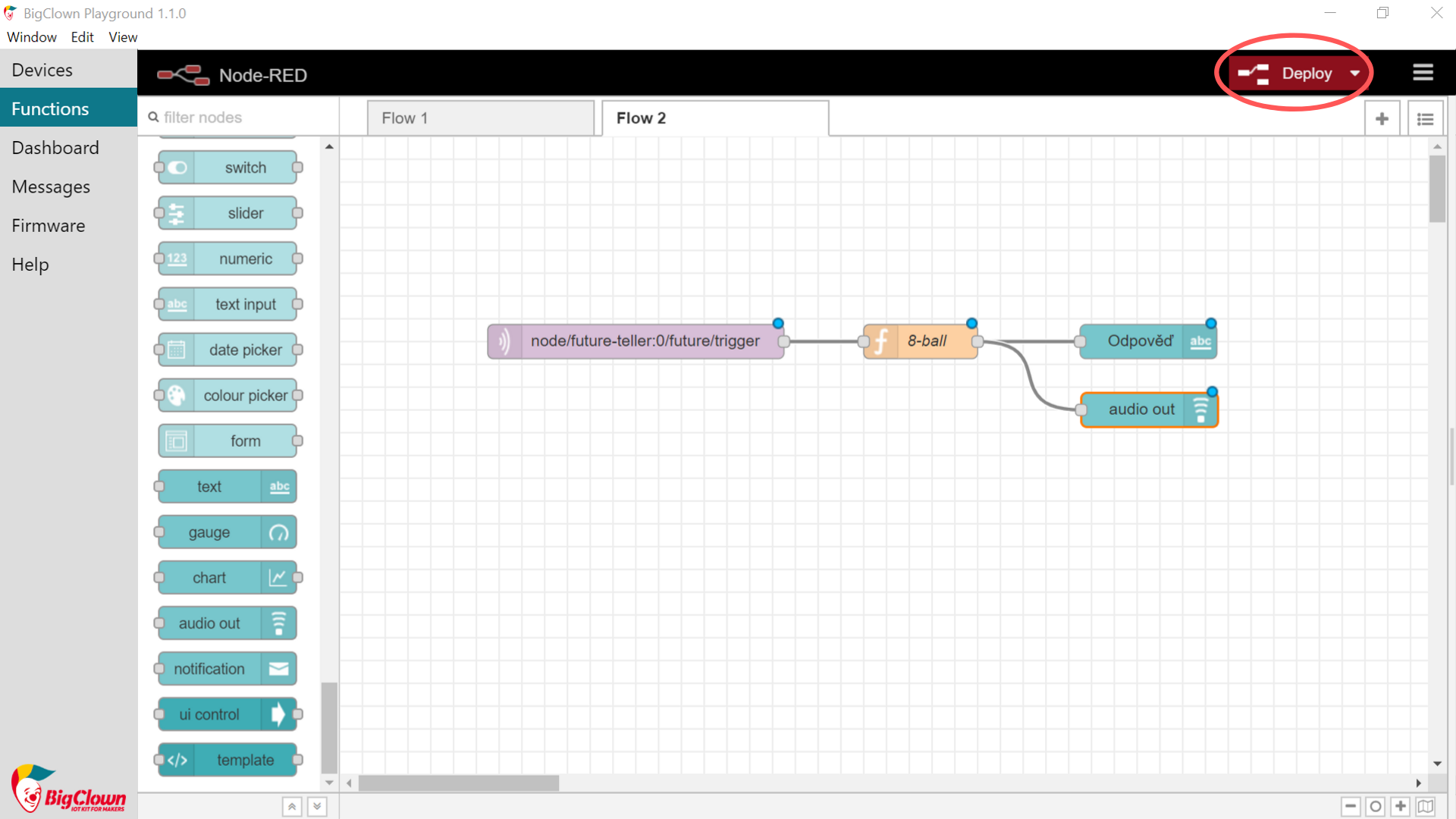1456x819 pixels.
Task: Open the Deploy options dropdown arrow
Action: click(x=1354, y=74)
